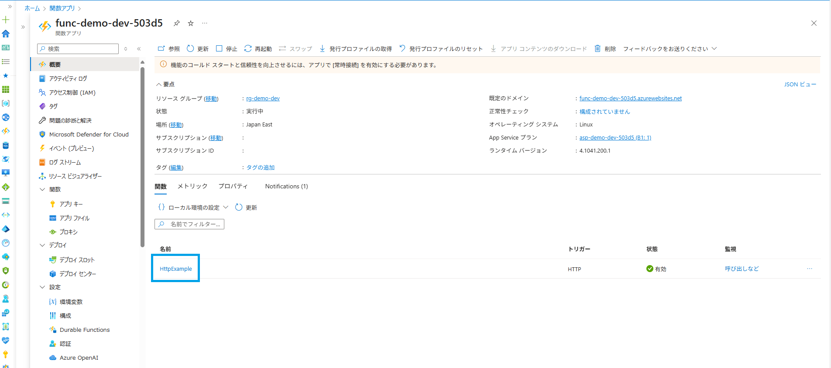Click the sidebar 検索 search field
Viewport: 831px width, 368px height.
[x=78, y=49]
